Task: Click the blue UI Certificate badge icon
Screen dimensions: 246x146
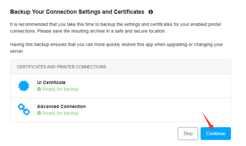Action: click(x=24, y=86)
